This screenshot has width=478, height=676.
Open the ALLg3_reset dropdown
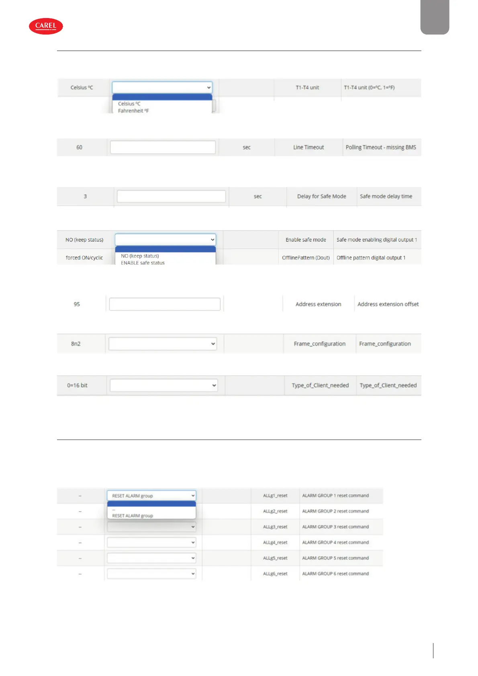tap(151, 527)
